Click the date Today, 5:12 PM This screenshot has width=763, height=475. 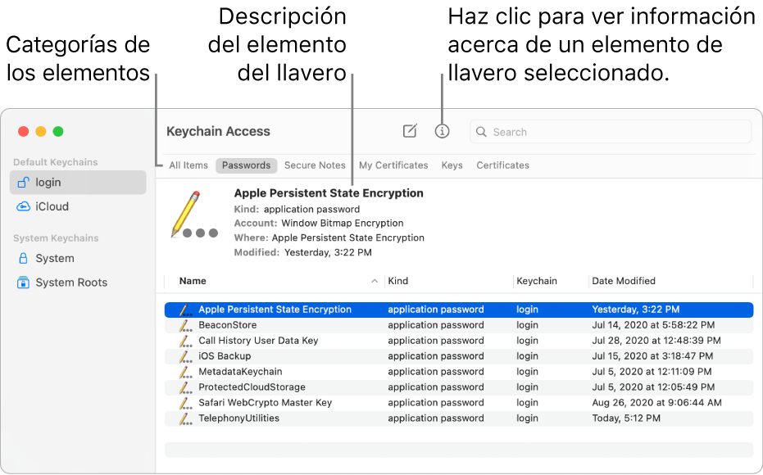tap(626, 418)
